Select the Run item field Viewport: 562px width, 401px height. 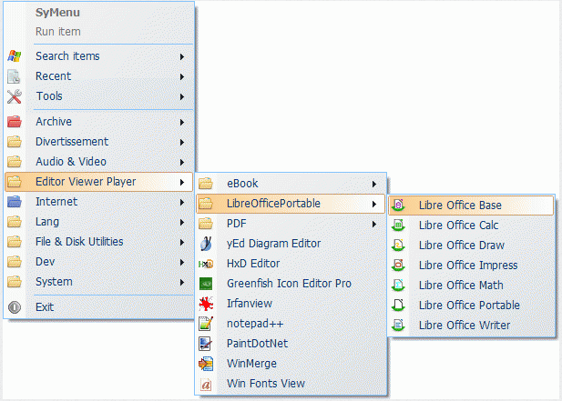point(57,32)
